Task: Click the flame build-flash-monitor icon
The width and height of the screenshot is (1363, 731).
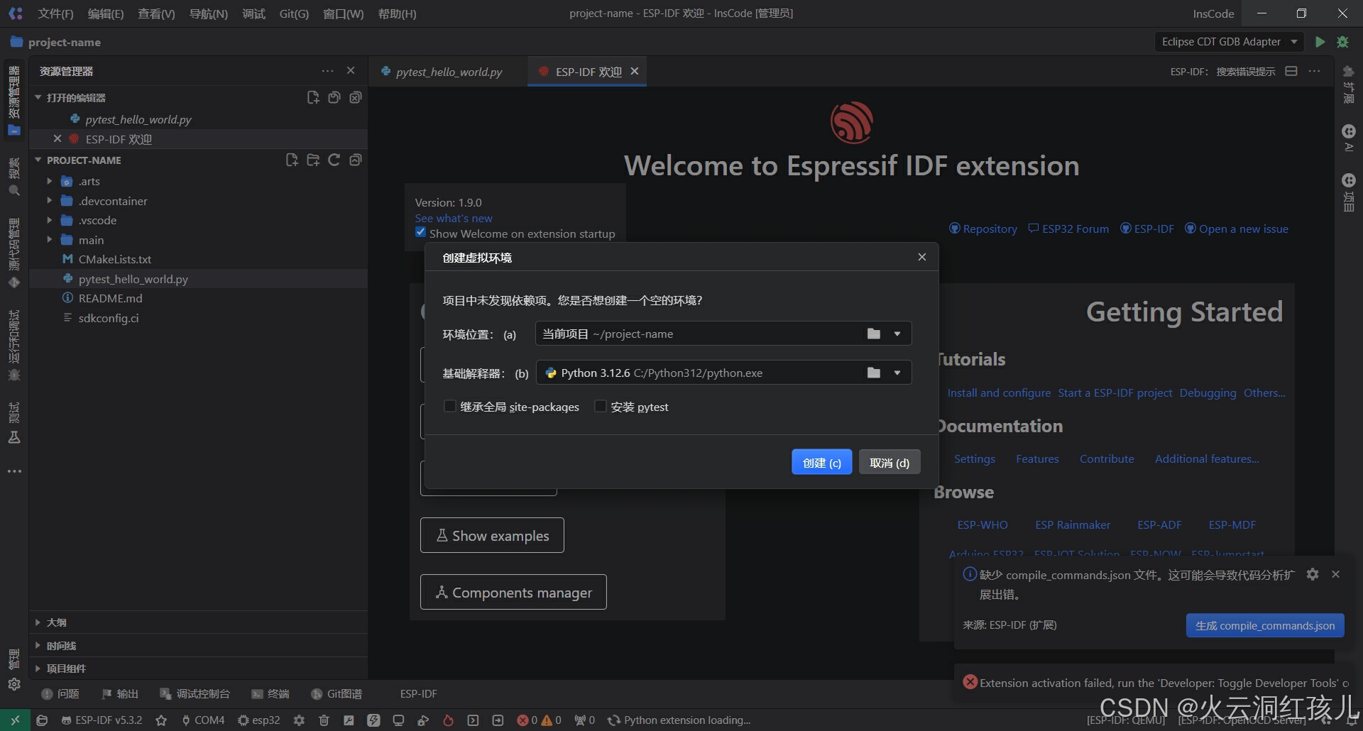Action: (448, 720)
